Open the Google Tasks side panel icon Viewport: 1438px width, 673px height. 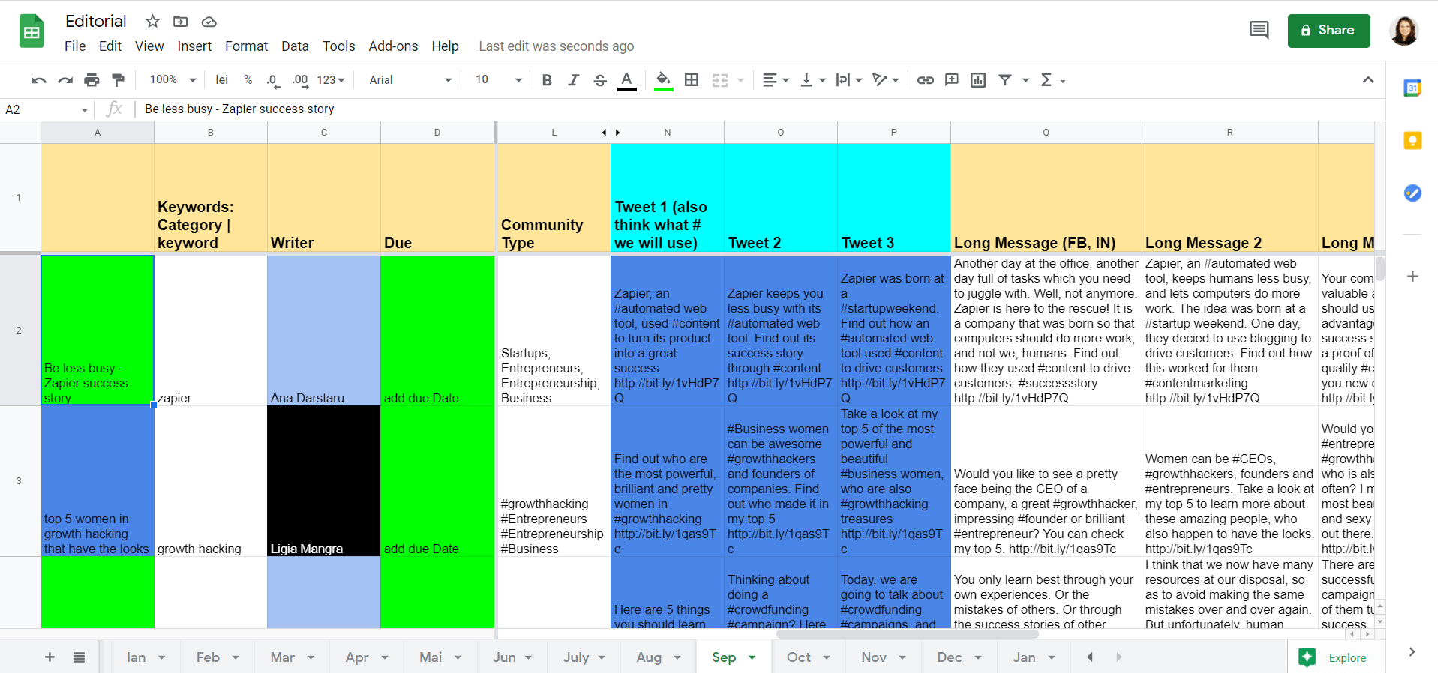(x=1412, y=193)
